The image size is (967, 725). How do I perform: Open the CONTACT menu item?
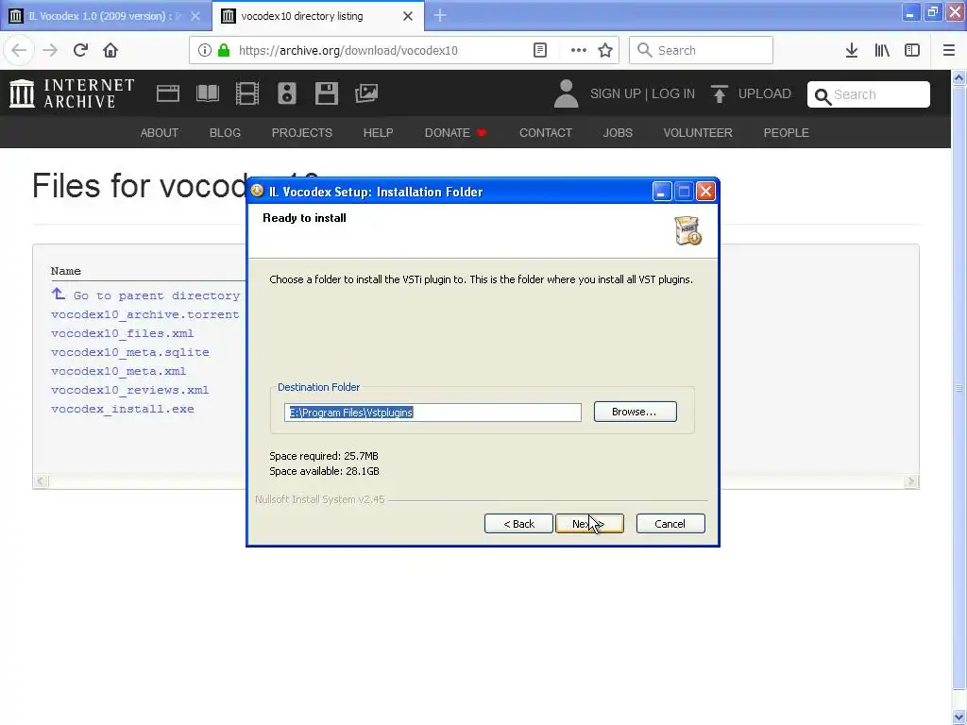[546, 132]
